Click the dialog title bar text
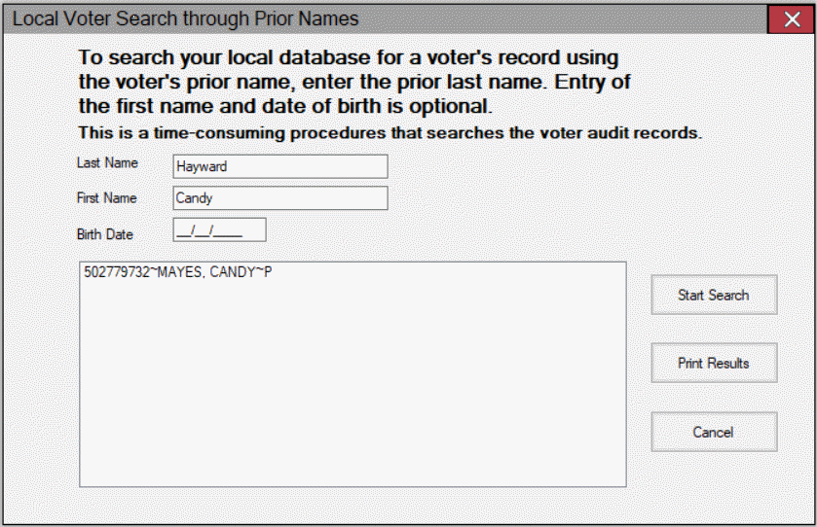Image resolution: width=817 pixels, height=527 pixels. pyautogui.click(x=185, y=19)
